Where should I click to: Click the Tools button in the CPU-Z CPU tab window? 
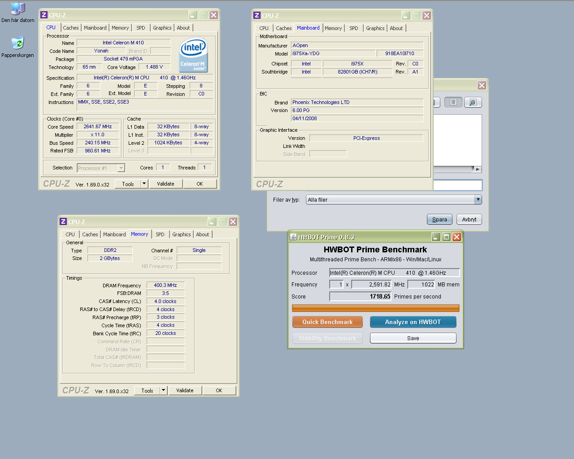tap(128, 184)
